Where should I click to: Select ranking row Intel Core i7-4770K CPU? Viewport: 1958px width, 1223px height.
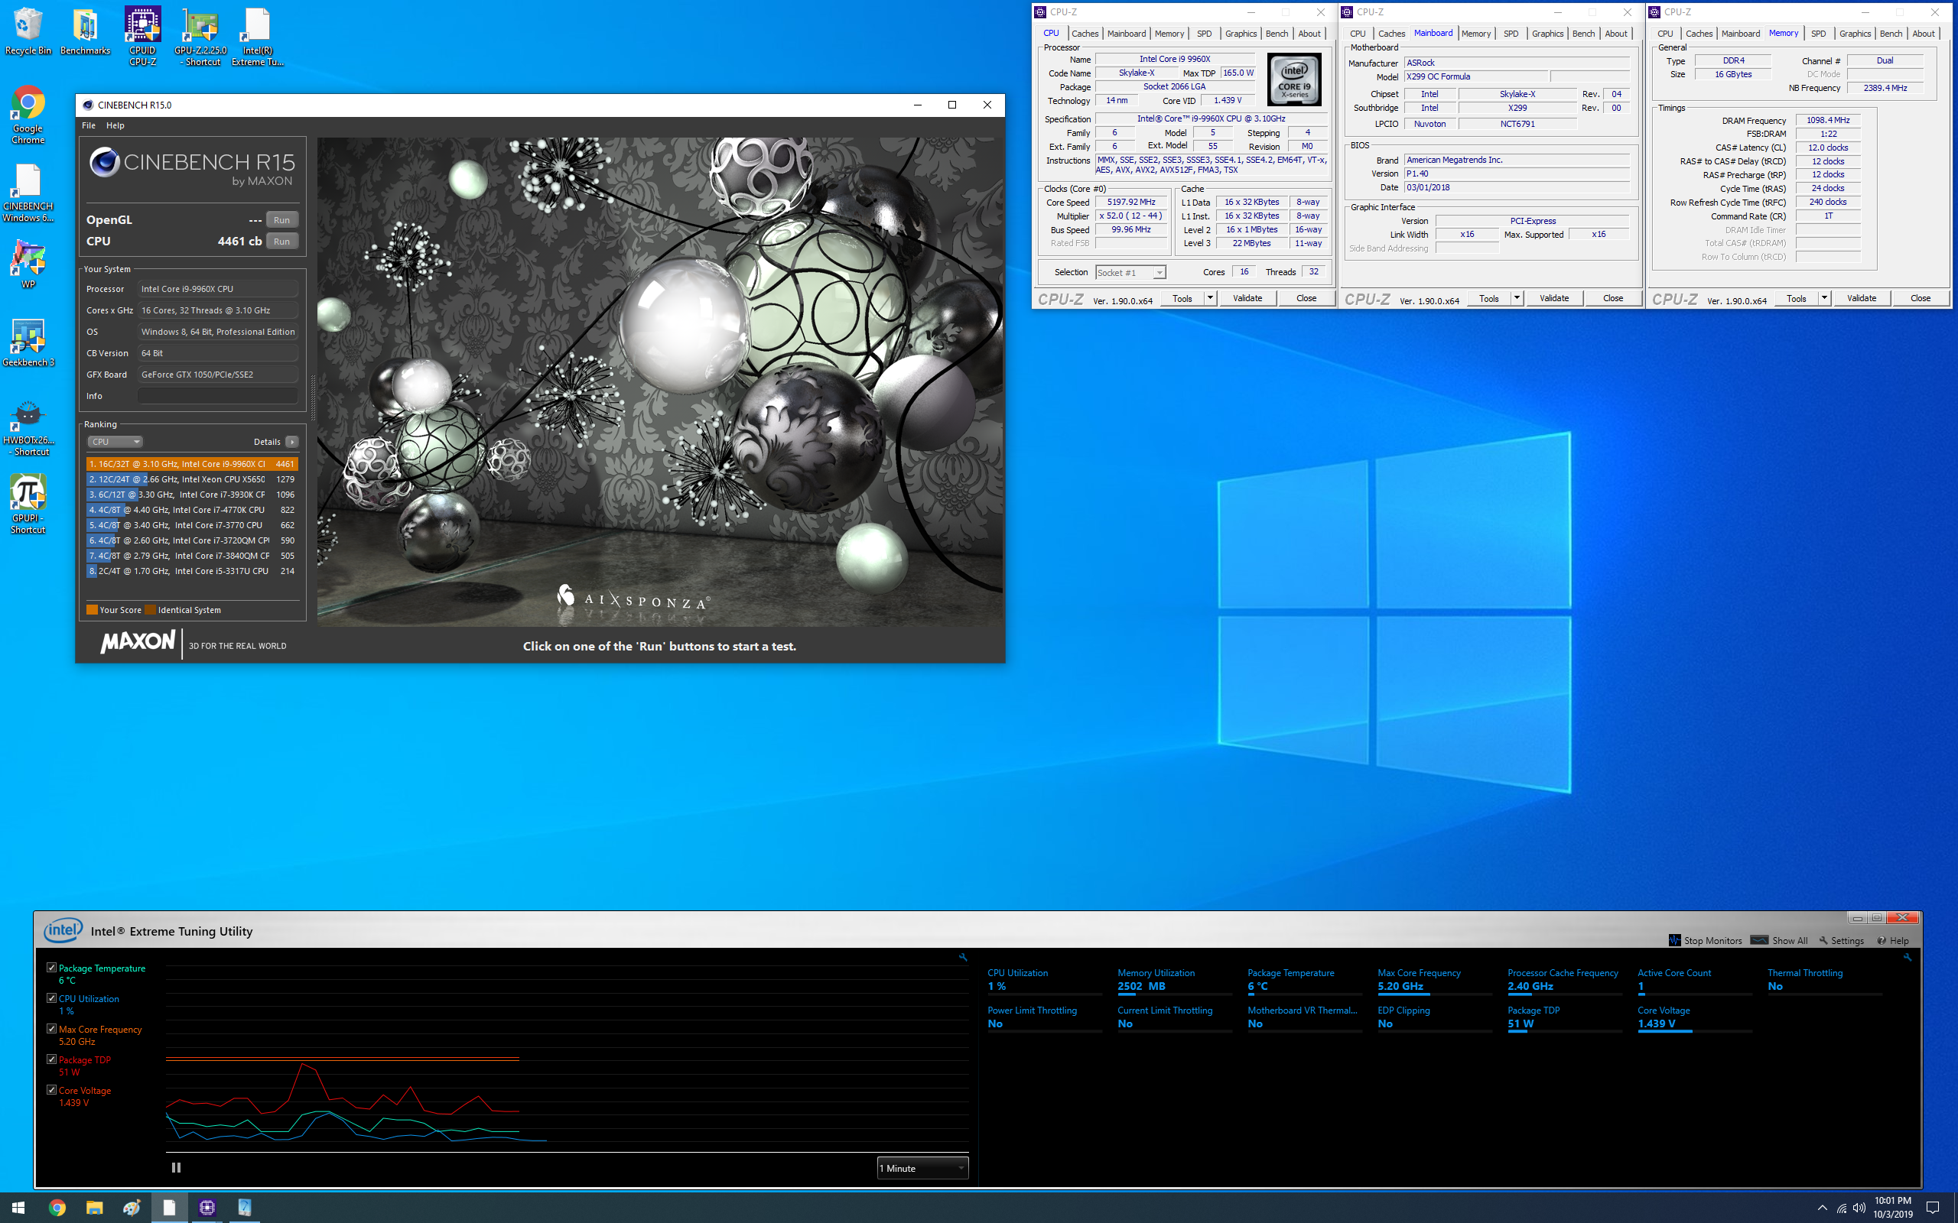tap(192, 511)
